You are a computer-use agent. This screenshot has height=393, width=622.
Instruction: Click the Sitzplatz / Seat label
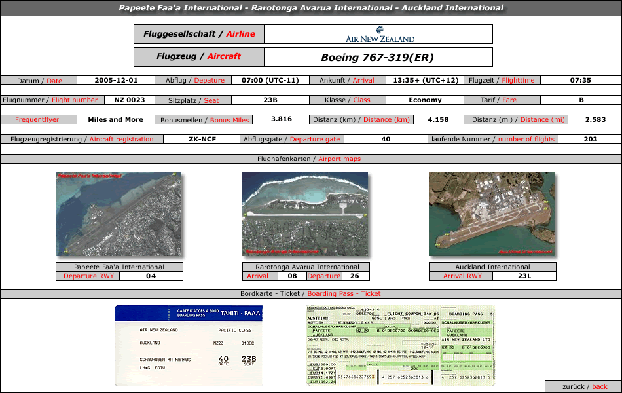pyautogui.click(x=193, y=100)
